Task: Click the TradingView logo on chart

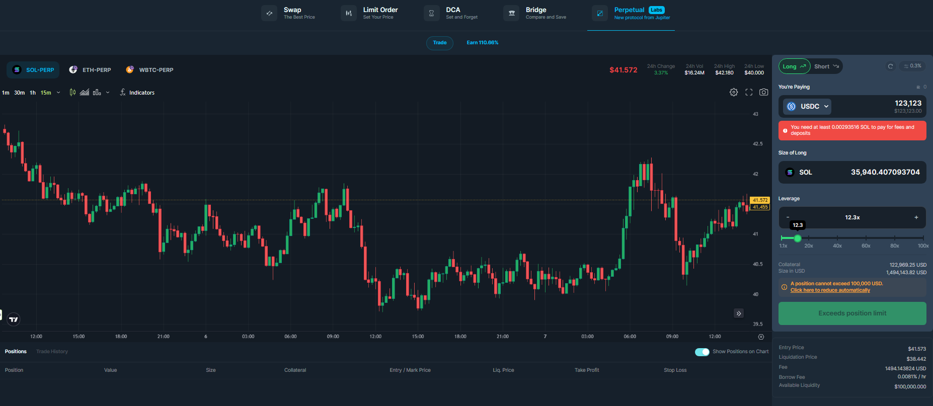Action: pos(14,319)
